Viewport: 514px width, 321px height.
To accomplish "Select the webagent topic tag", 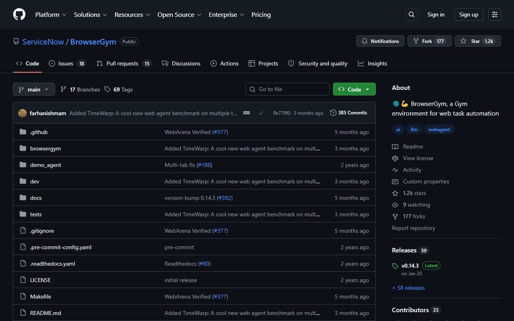I will pos(439,130).
